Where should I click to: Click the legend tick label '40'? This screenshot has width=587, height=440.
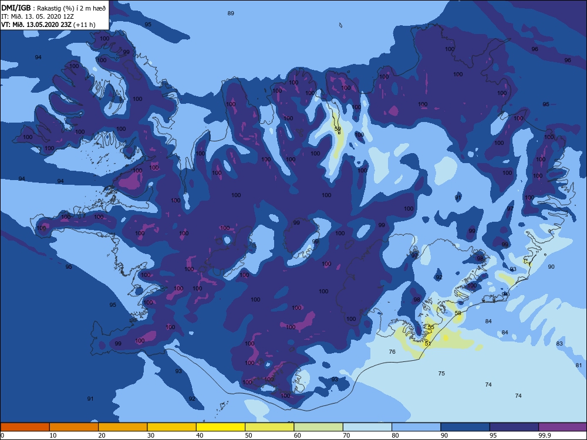pyautogui.click(x=200, y=435)
